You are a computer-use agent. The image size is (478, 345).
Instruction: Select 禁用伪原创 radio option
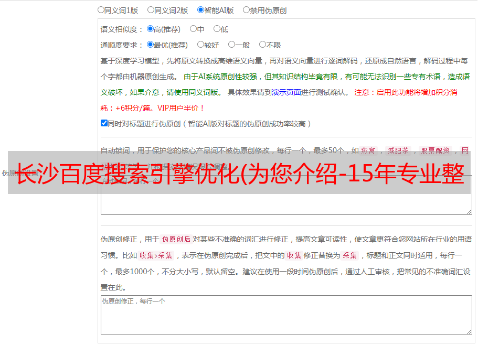(x=246, y=10)
